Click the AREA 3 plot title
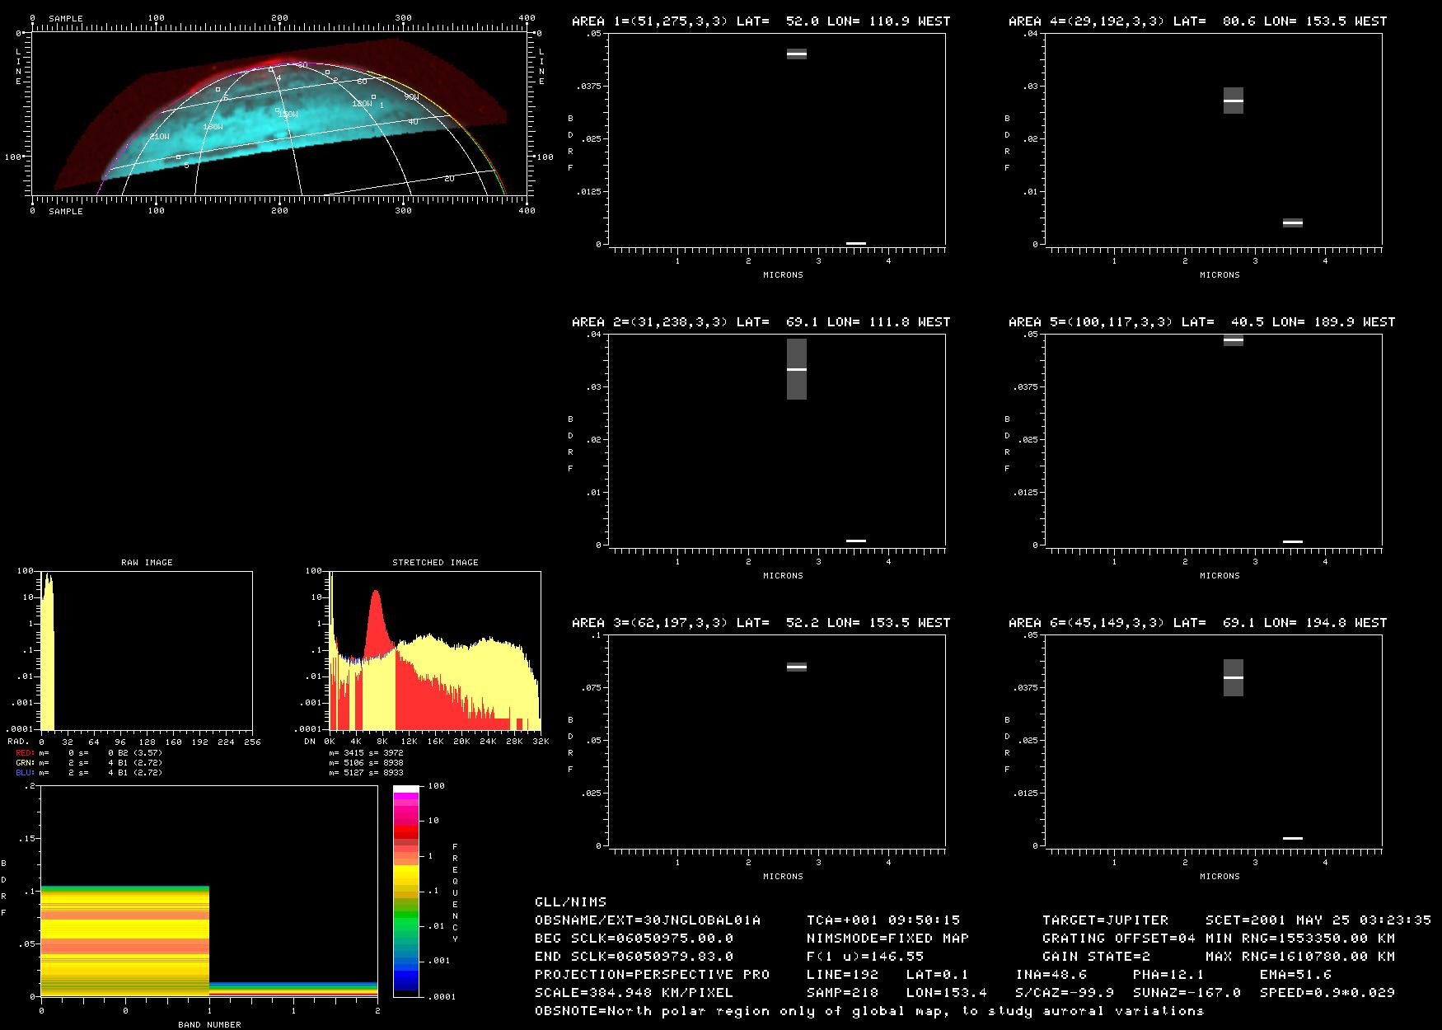Screen dimensions: 1442x1030 pos(761,623)
